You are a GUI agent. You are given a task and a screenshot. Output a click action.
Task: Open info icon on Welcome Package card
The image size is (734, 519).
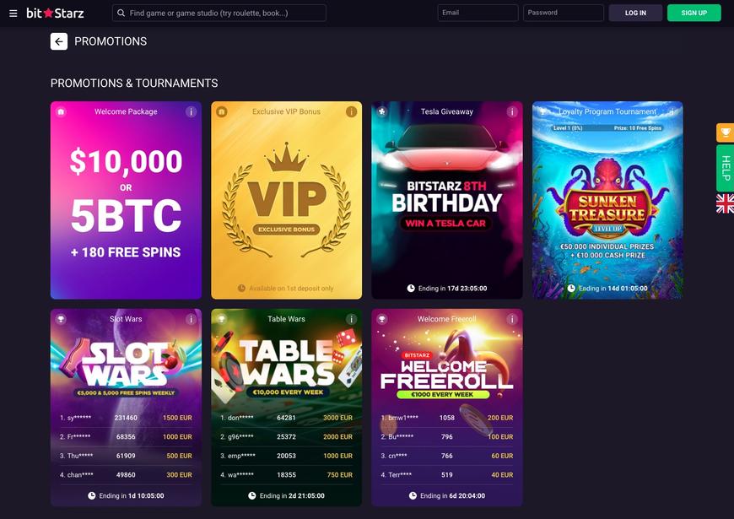pyautogui.click(x=191, y=111)
